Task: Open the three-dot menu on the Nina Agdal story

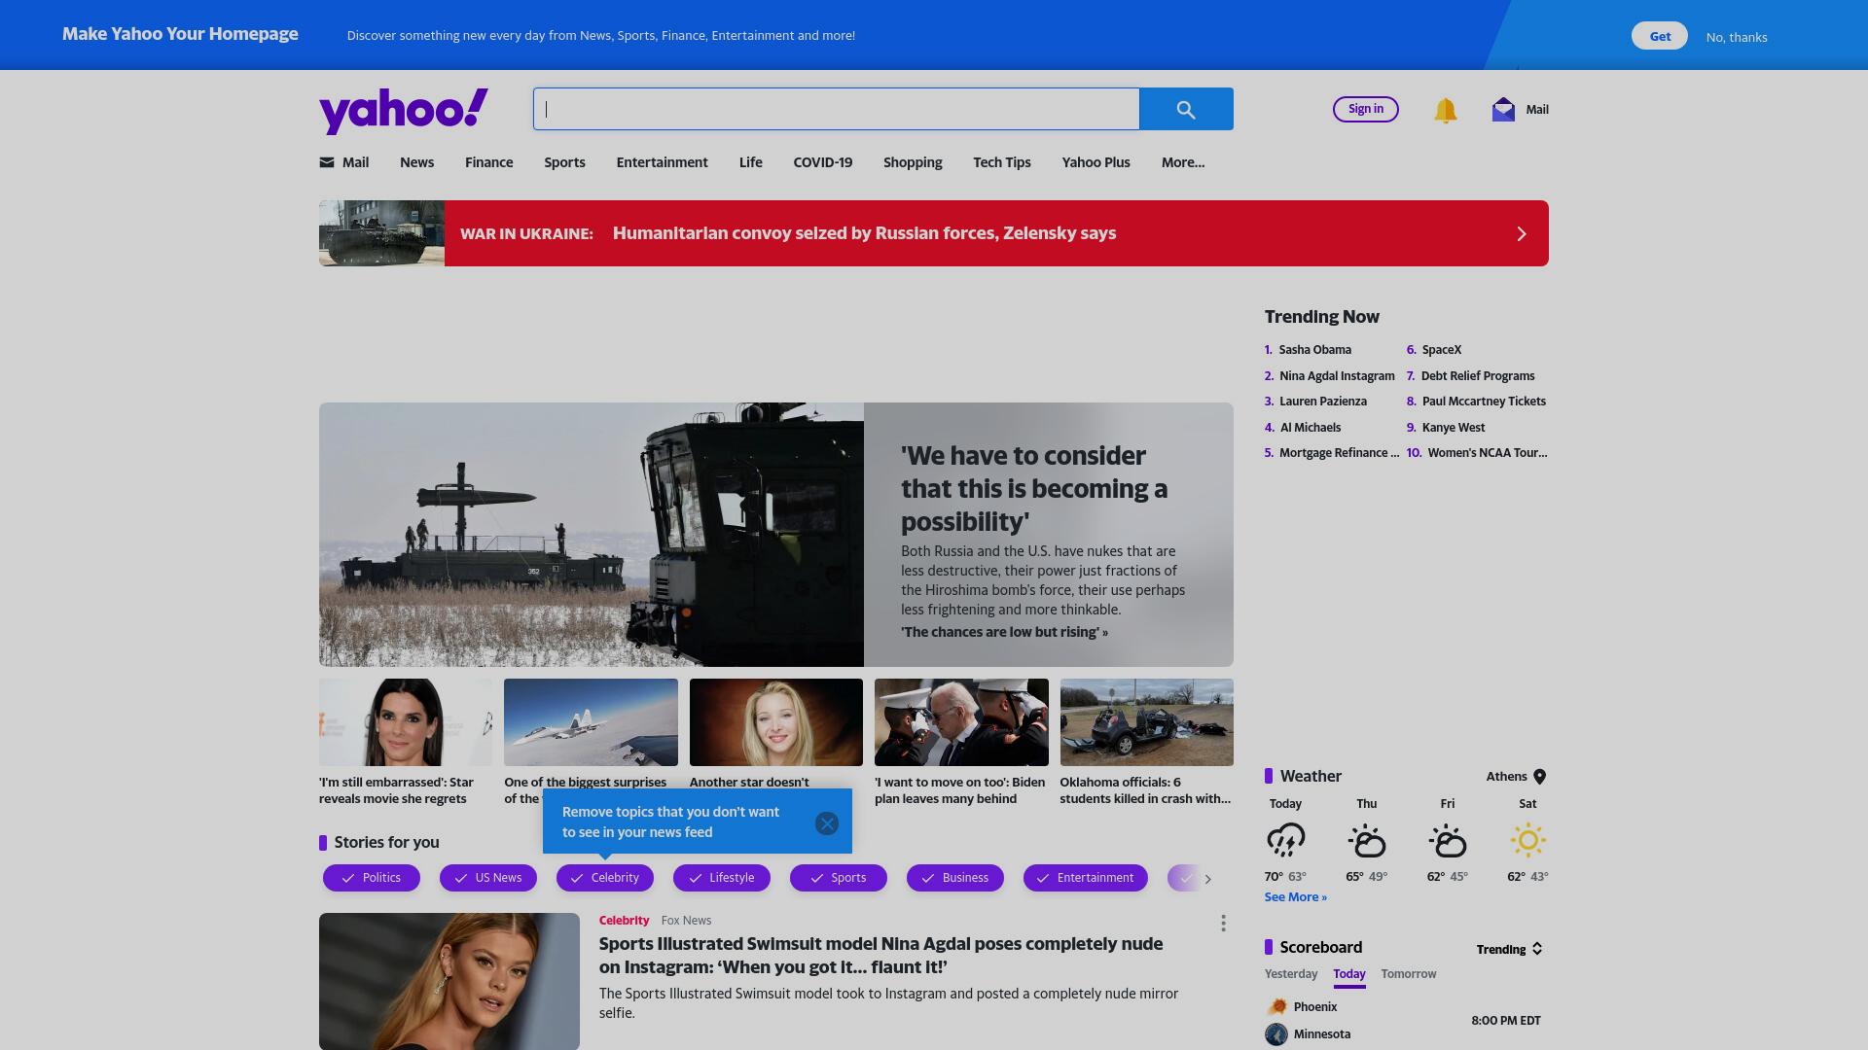Action: 1223,924
